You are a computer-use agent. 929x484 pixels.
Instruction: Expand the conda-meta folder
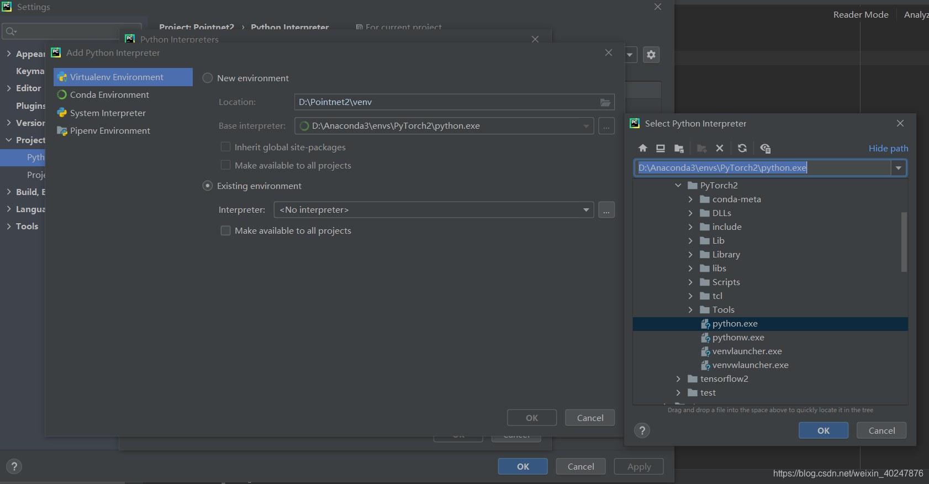(x=690, y=199)
